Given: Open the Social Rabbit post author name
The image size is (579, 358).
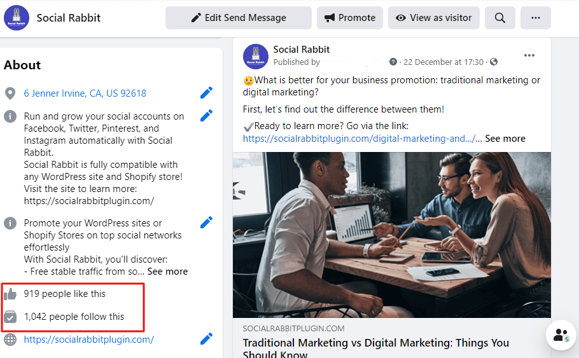Looking at the screenshot, I should pos(302,50).
